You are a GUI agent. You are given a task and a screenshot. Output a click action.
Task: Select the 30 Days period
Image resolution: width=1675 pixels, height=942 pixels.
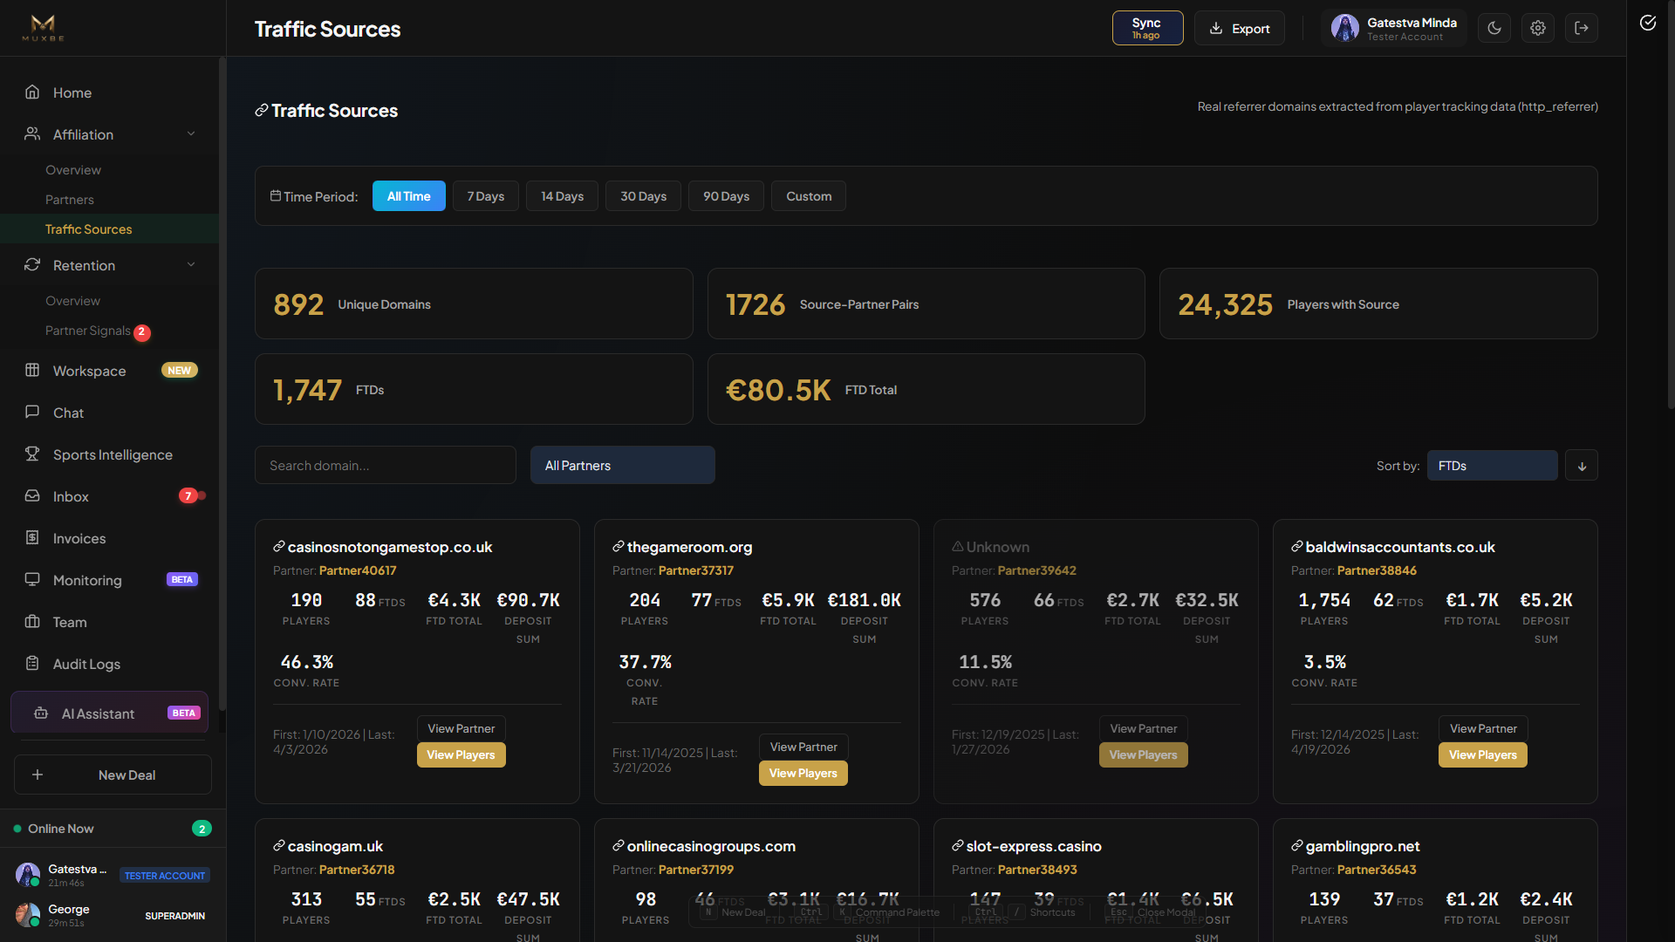[644, 196]
